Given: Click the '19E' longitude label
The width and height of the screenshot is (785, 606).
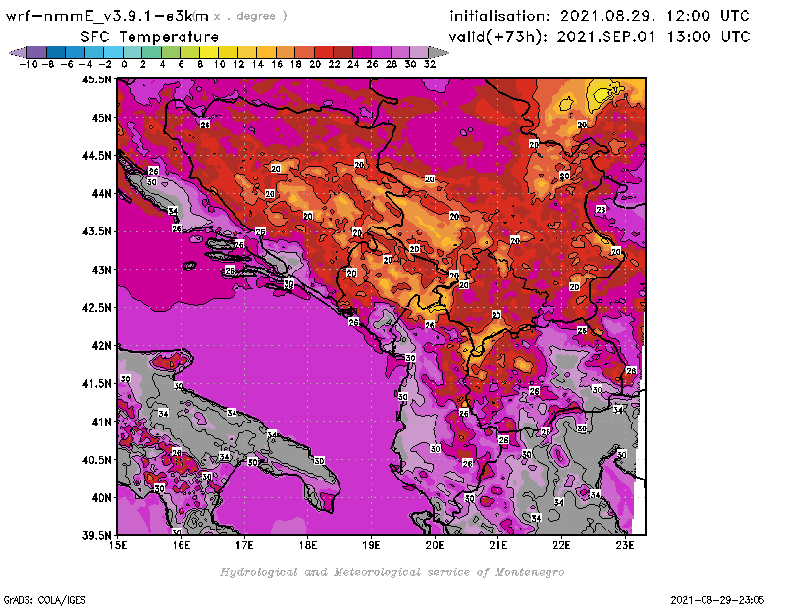Looking at the screenshot, I should (371, 545).
